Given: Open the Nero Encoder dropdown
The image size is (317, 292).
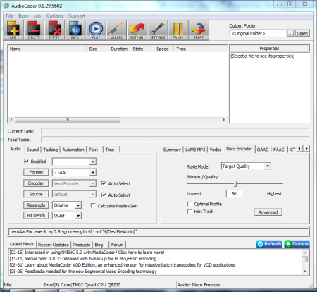Looking at the screenshot, I should [x=93, y=183].
